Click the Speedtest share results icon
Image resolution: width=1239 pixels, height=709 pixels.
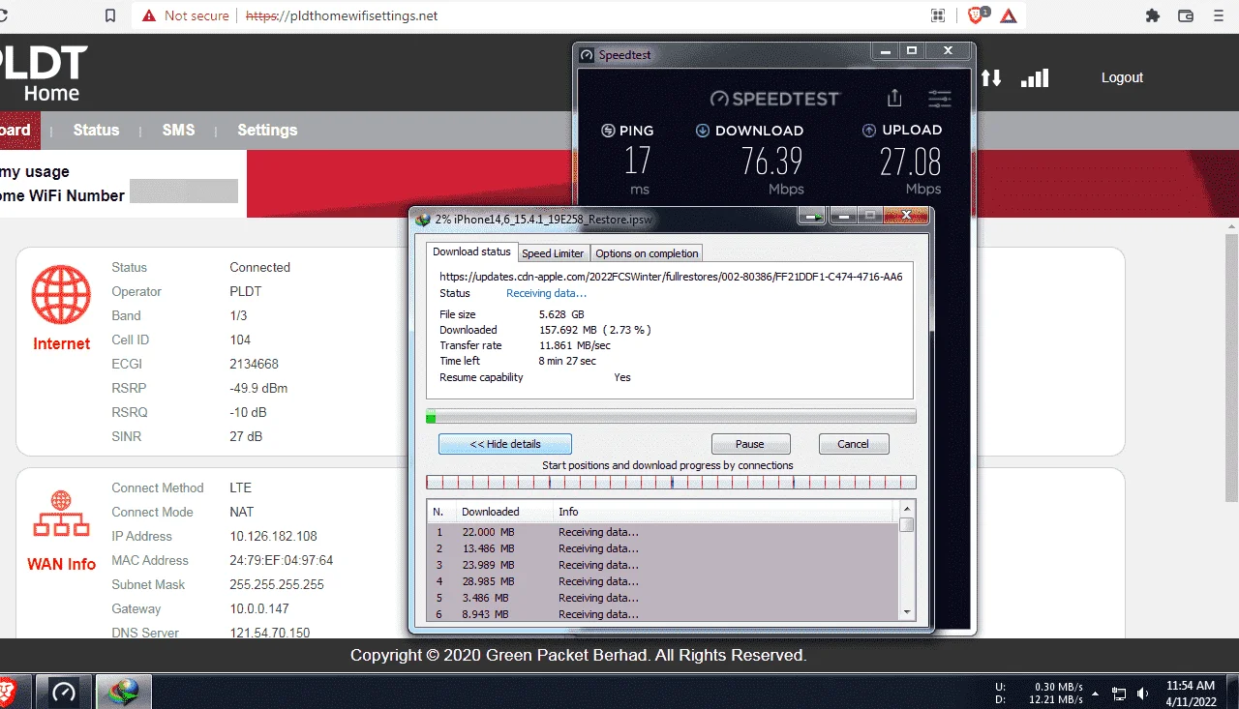pyautogui.click(x=894, y=98)
